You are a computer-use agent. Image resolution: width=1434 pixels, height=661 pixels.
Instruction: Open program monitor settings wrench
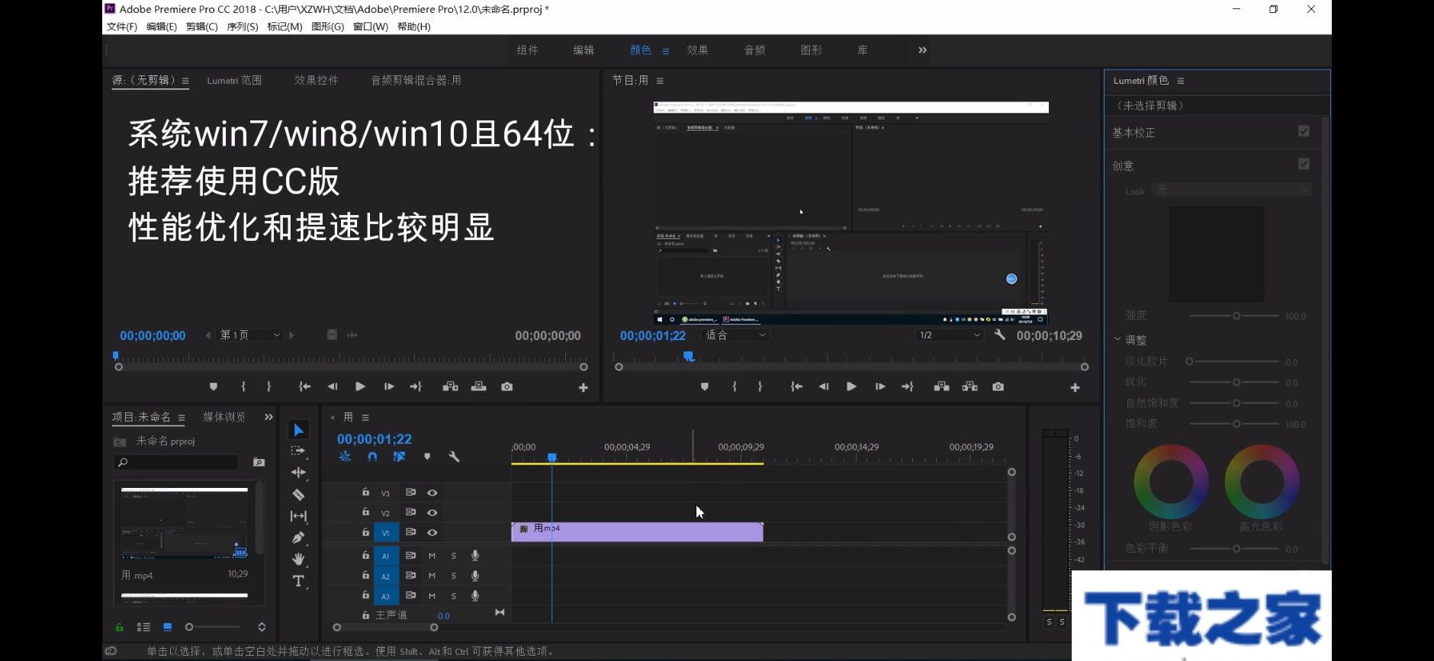999,335
